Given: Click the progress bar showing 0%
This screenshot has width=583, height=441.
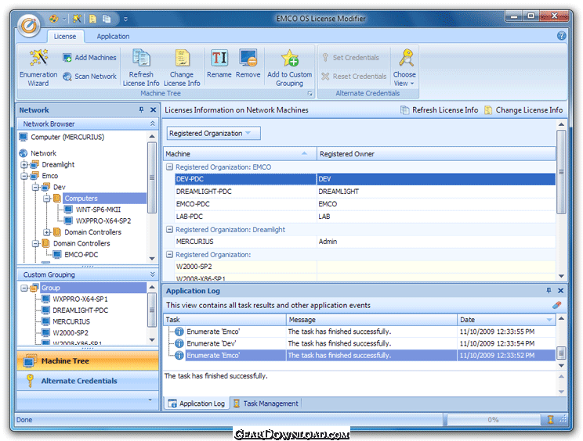Looking at the screenshot, I should coord(494,419).
